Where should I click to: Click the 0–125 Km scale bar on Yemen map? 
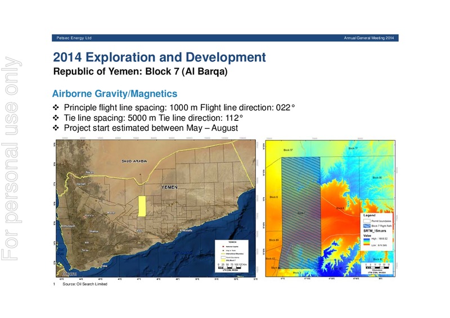[x=232, y=267]
